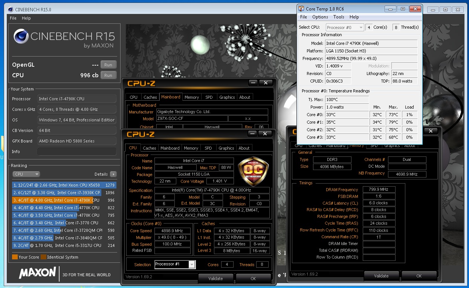The image size is (469, 288).
Task: Click Validate in the Memory CPU-Z window
Action: [x=381, y=276]
